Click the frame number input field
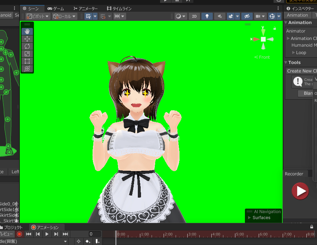Viewport: 317px width, 245px height. pyautogui.click(x=95, y=234)
